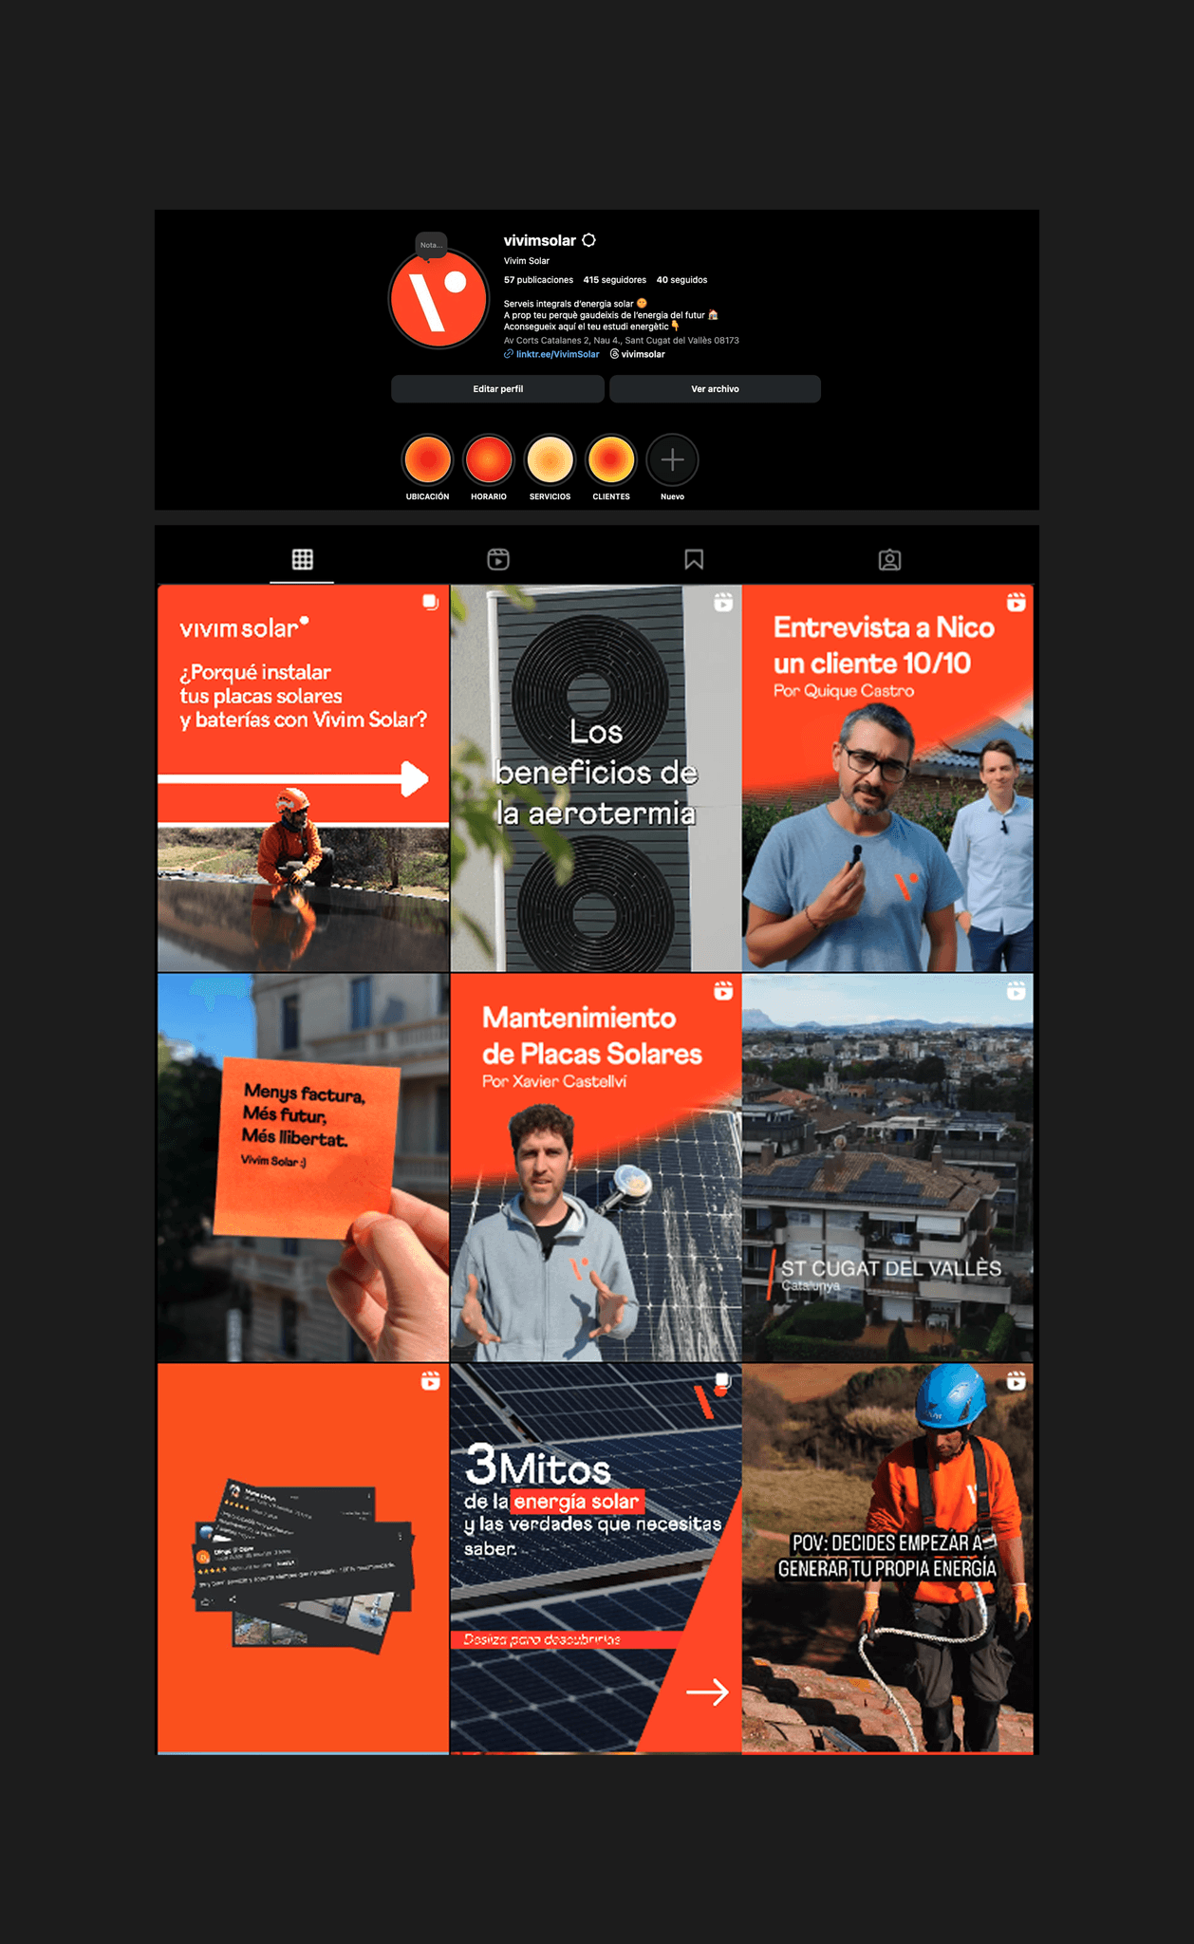Image resolution: width=1194 pixels, height=1944 pixels.
Task: Open the note bubble above the avatar
Action: [x=431, y=245]
